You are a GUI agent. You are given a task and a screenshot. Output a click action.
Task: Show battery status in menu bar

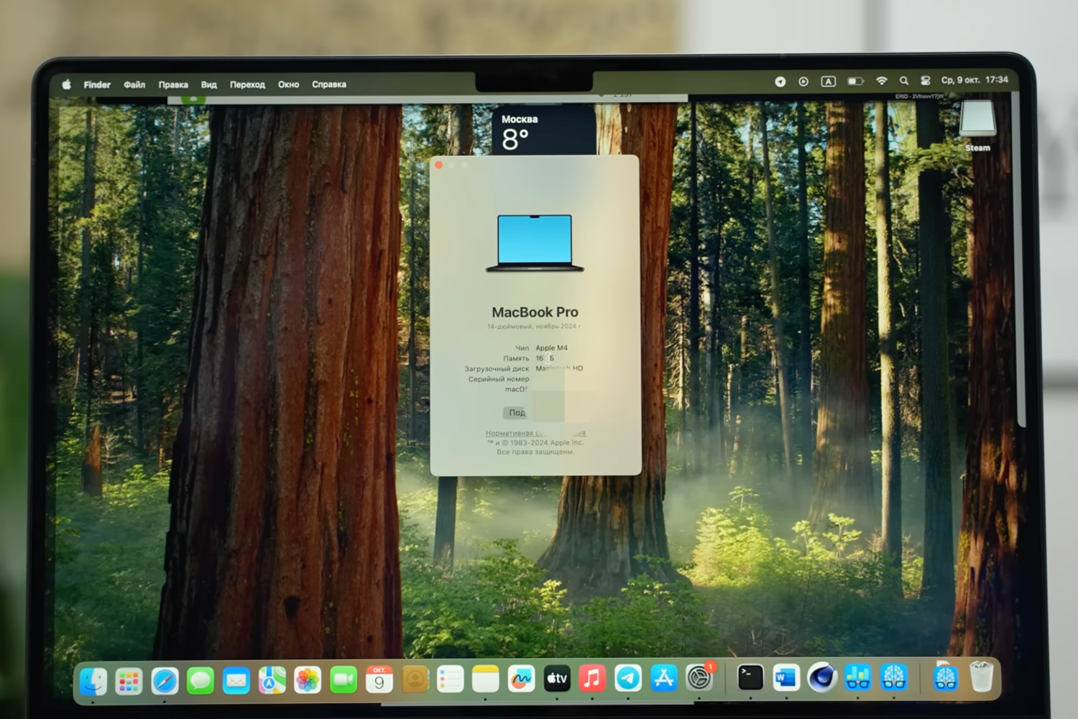[855, 81]
